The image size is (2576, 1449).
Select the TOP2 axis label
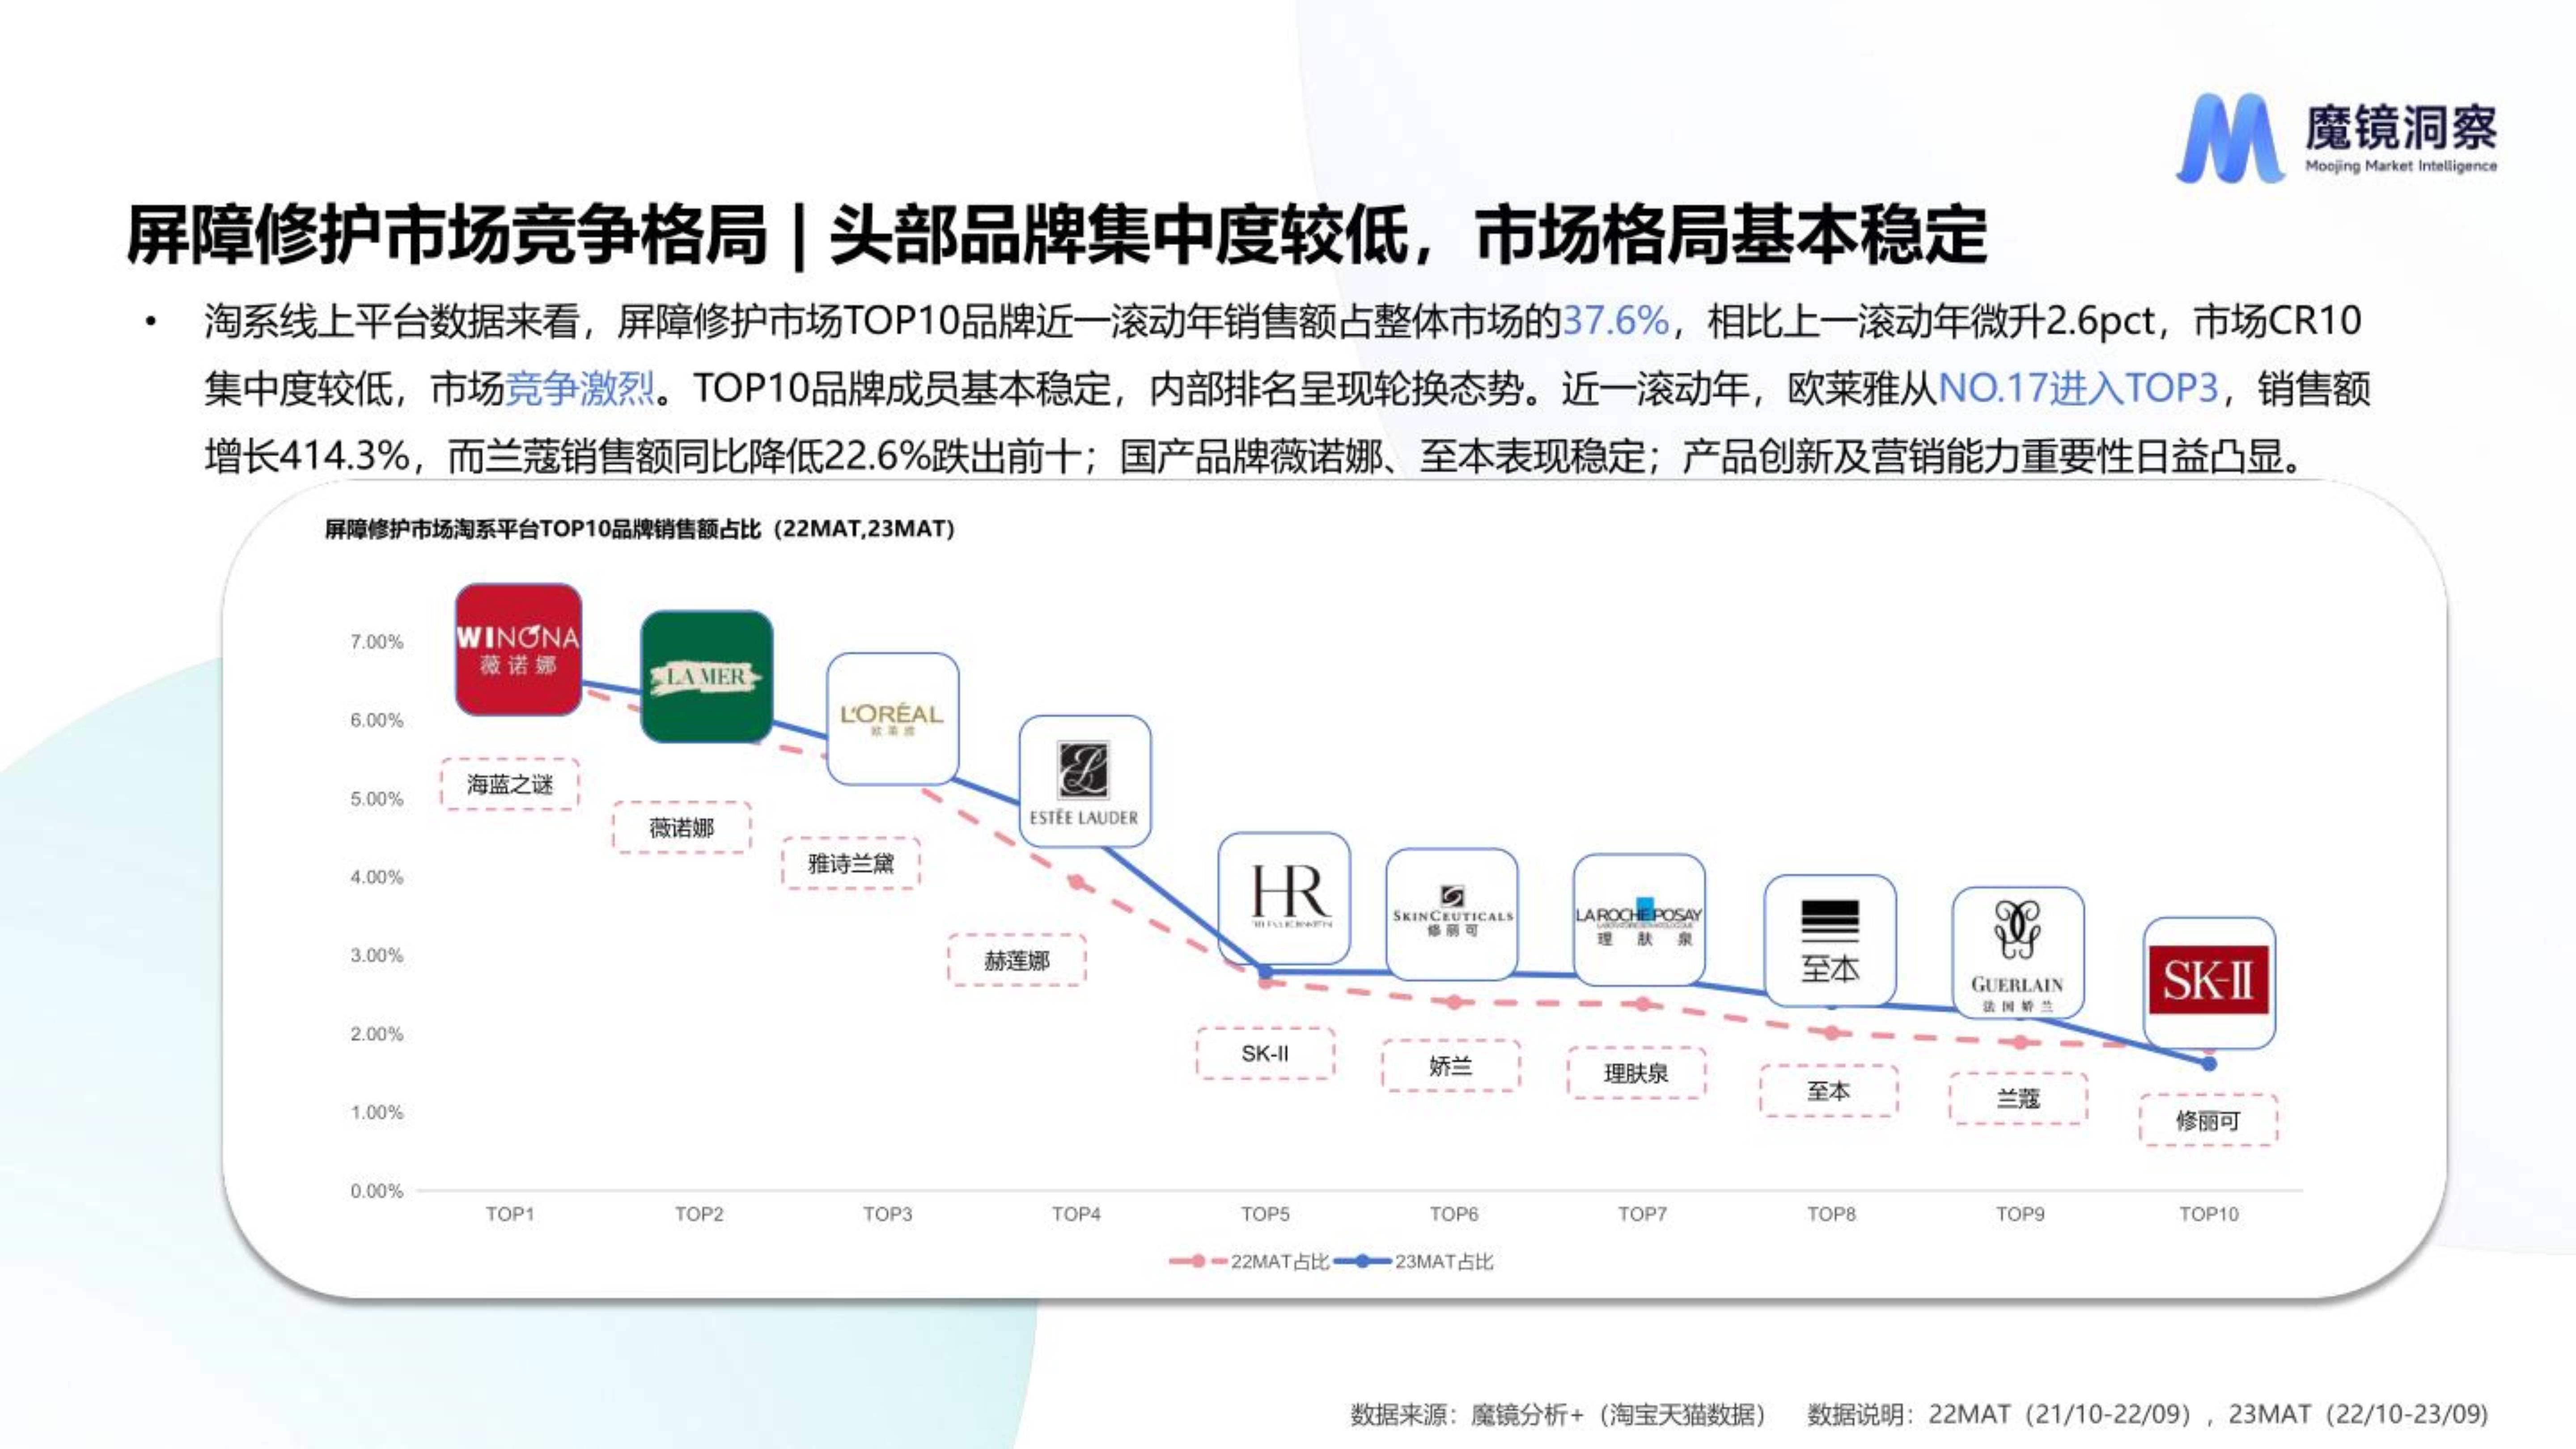(699, 1214)
